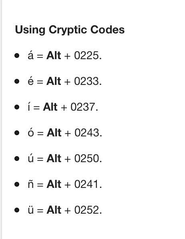The width and height of the screenshot is (185, 239).
Task: Click the bold Alt next to é
Action: click(x=54, y=81)
